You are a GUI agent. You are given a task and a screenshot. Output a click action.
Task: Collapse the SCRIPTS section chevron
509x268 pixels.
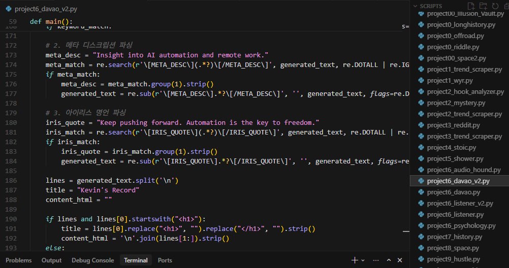[415, 6]
